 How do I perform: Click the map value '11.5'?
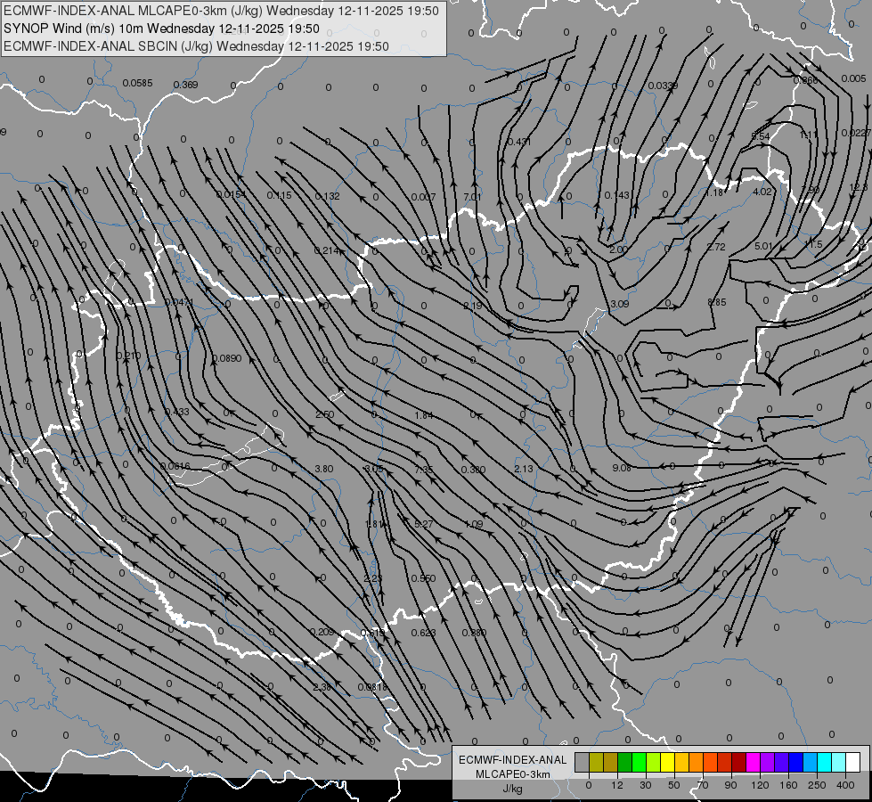coord(813,244)
